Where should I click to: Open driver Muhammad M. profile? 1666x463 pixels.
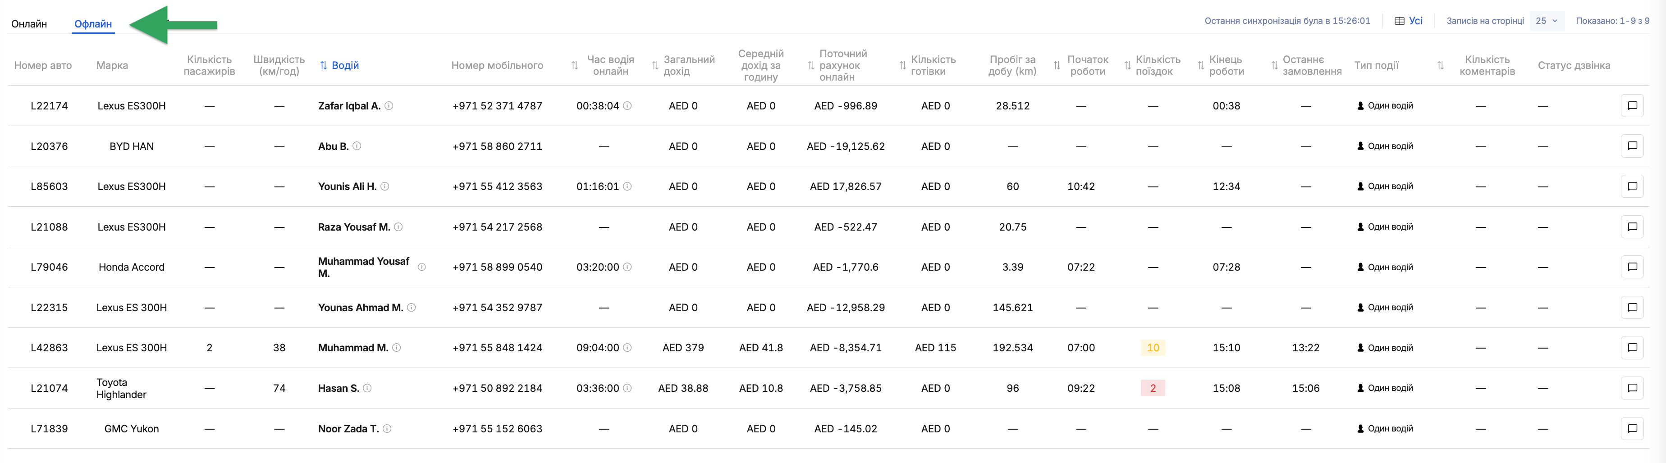coord(353,348)
